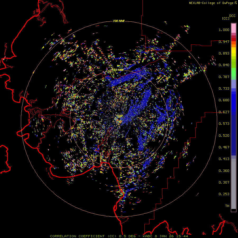Click the 0.680 legend value
Viewport: 238px width, 238px height.
pos(224,100)
